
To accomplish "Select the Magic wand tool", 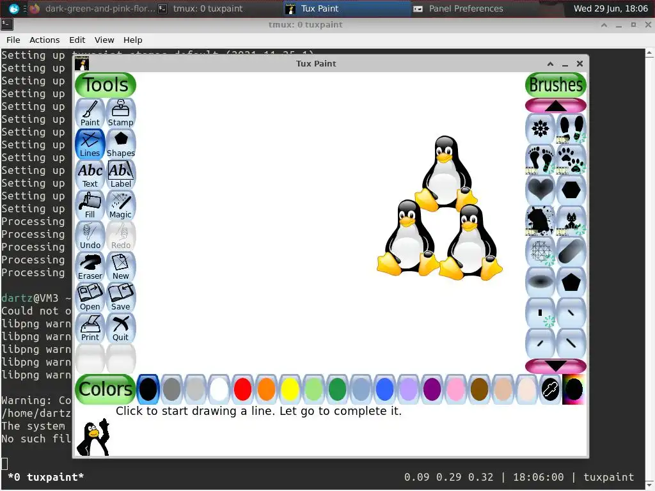I will tap(121, 205).
